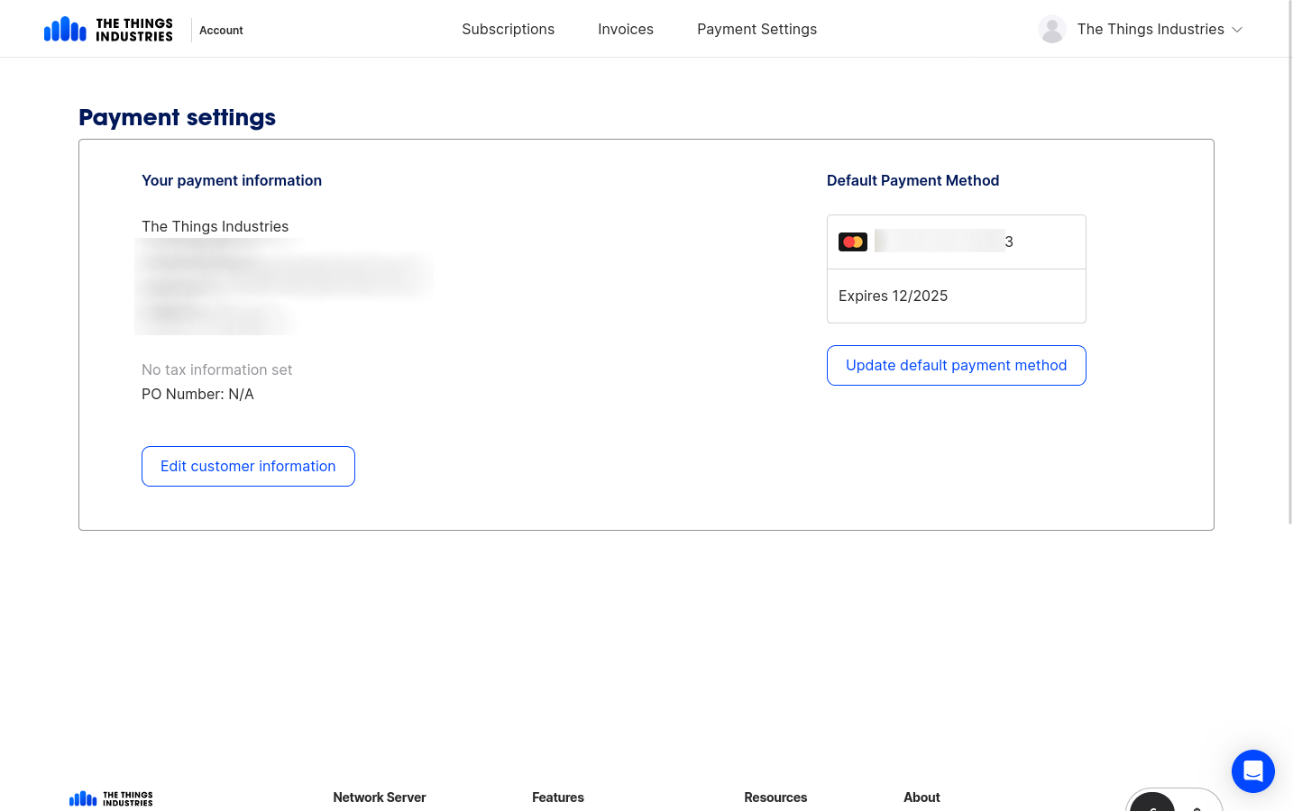Open the Subscriptions page
Image resolution: width=1293 pixels, height=811 pixels.
click(508, 29)
